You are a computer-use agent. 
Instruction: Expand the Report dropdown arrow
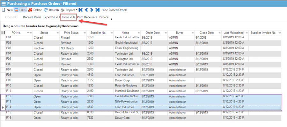(x=77, y=10)
